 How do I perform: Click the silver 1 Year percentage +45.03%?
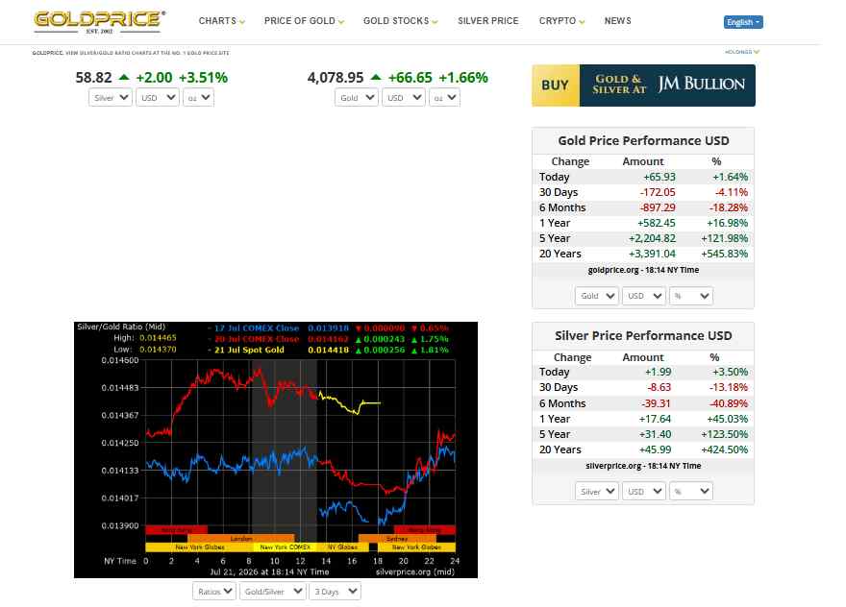point(727,419)
